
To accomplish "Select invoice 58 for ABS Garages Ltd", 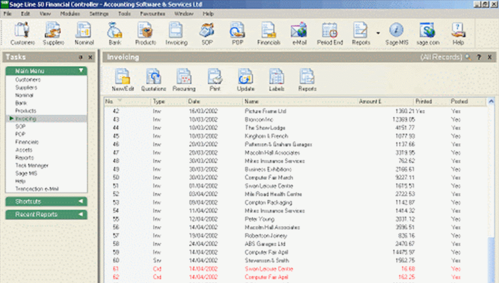I will click(296, 244).
